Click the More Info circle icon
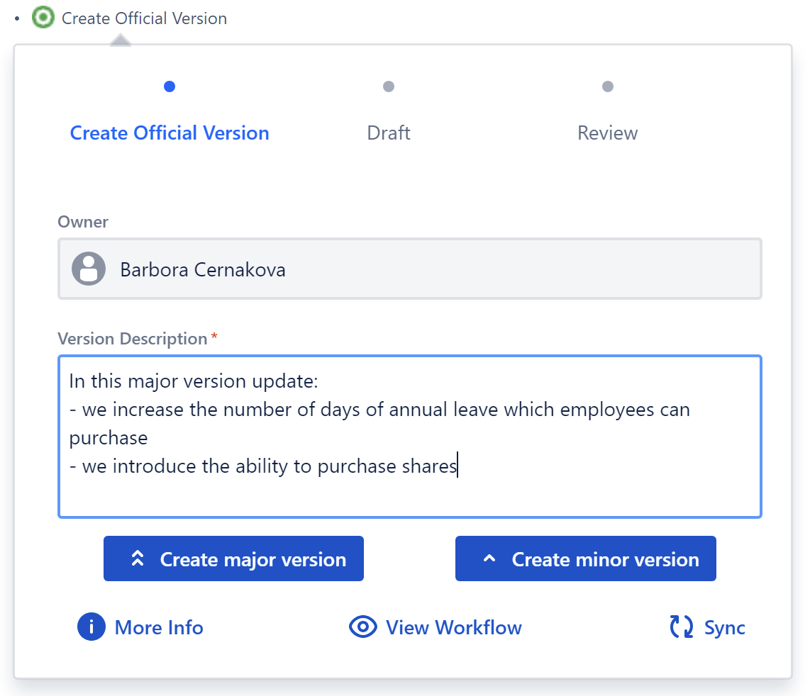Screen dimensions: 810x696 coord(91,627)
